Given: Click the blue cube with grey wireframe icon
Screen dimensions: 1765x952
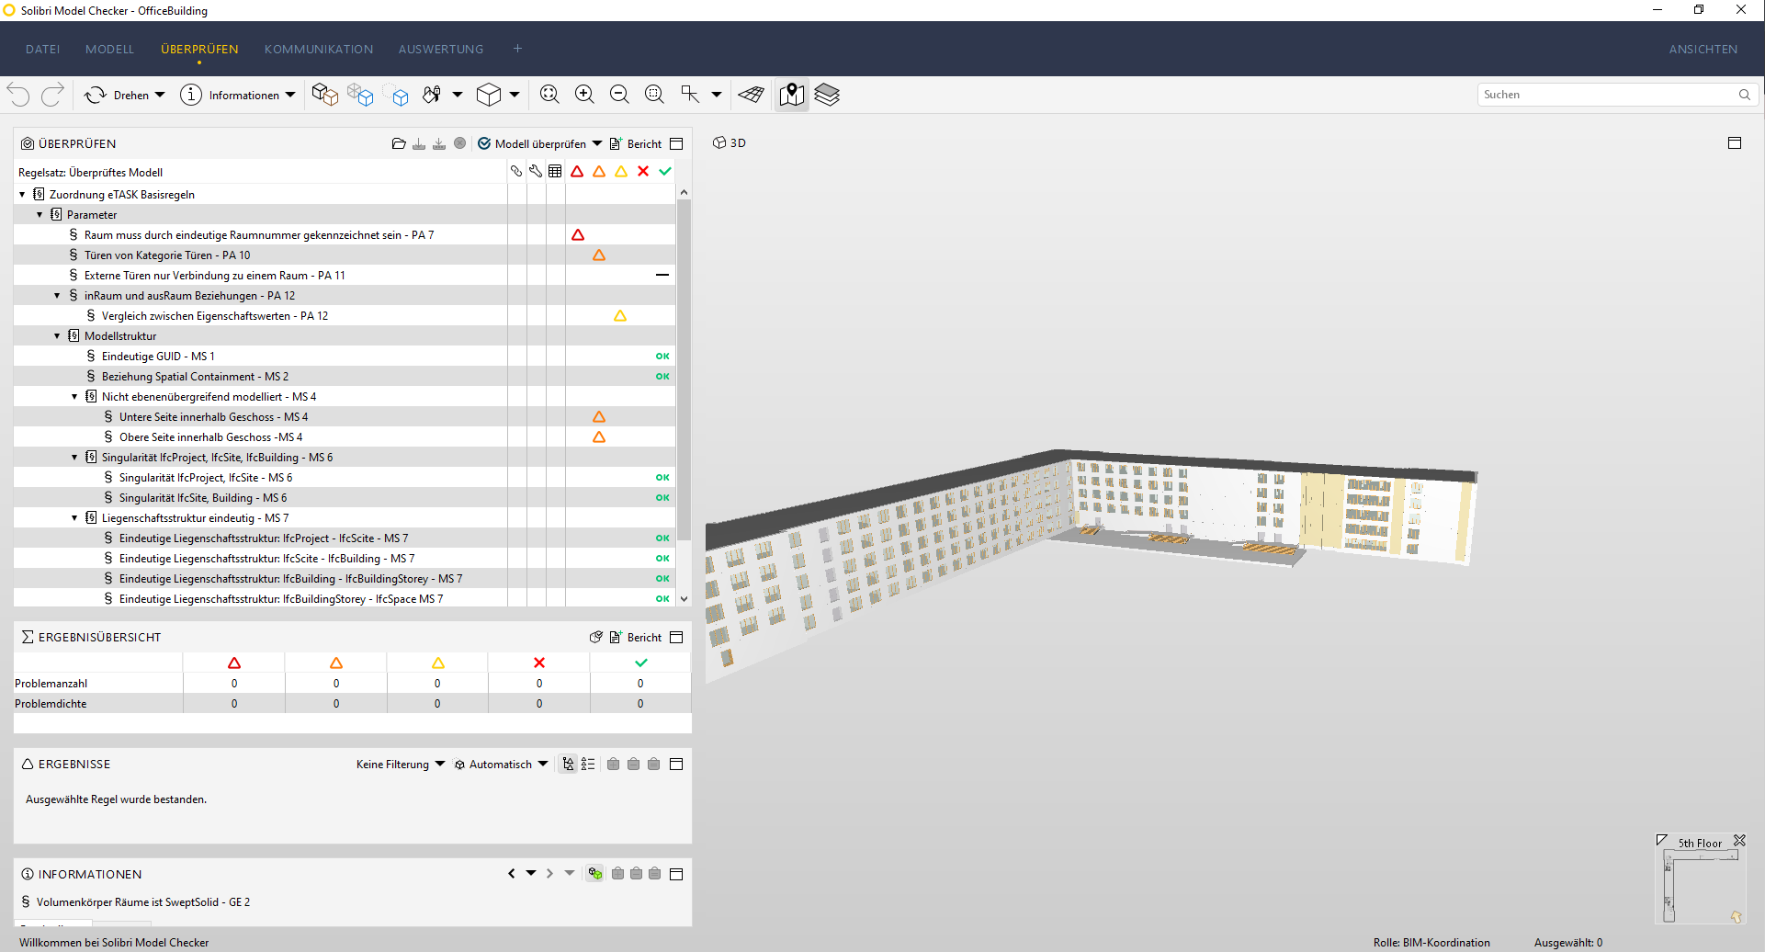Looking at the screenshot, I should tap(360, 95).
